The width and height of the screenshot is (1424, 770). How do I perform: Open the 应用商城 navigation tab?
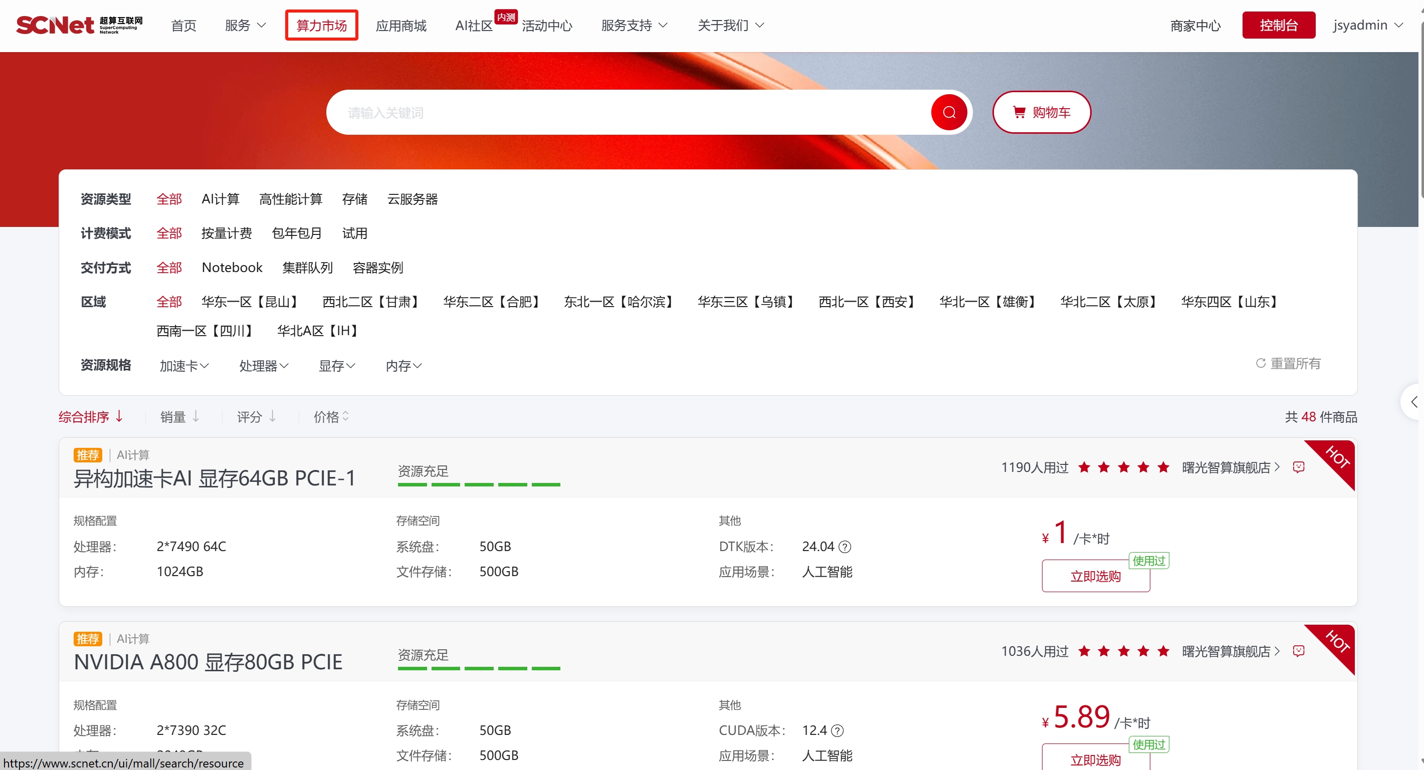401,26
